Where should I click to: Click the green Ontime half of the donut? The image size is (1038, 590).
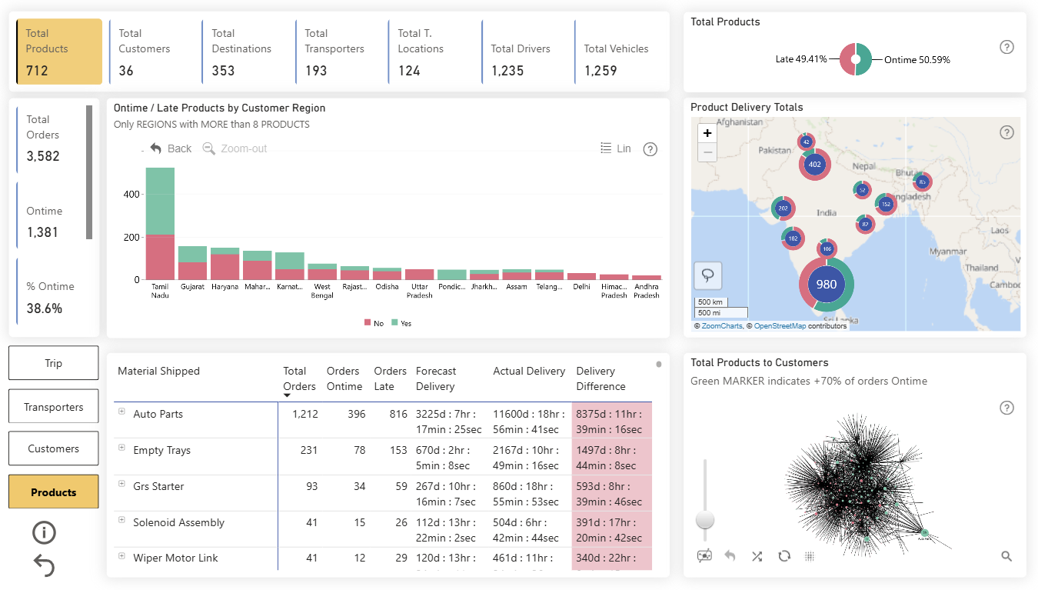[865, 59]
